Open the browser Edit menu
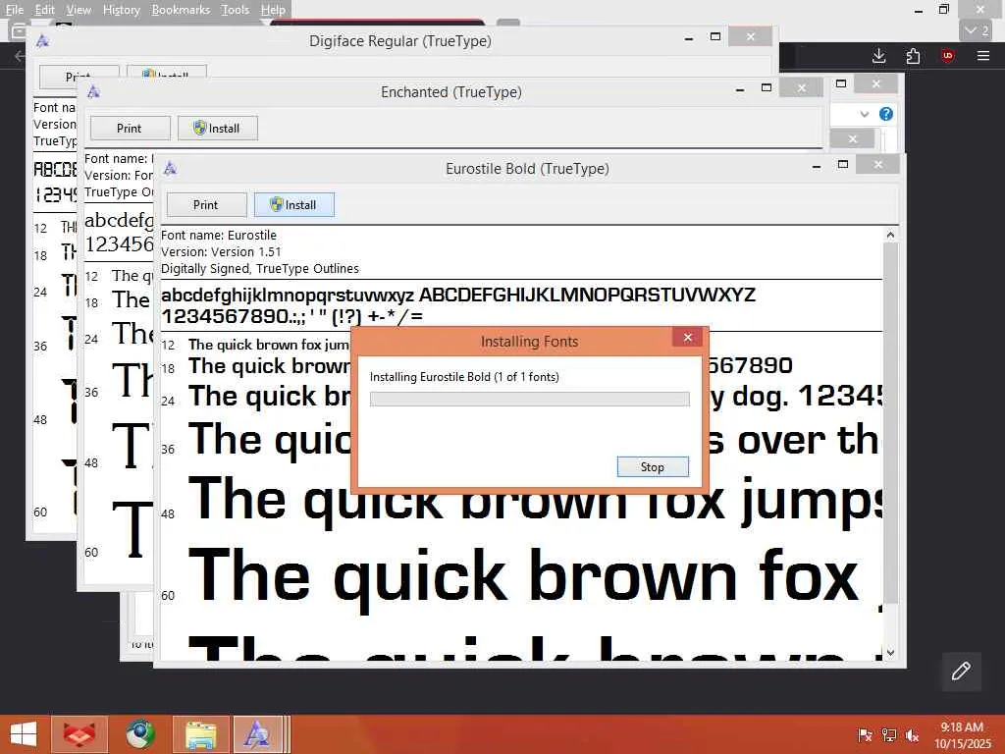 (44, 10)
